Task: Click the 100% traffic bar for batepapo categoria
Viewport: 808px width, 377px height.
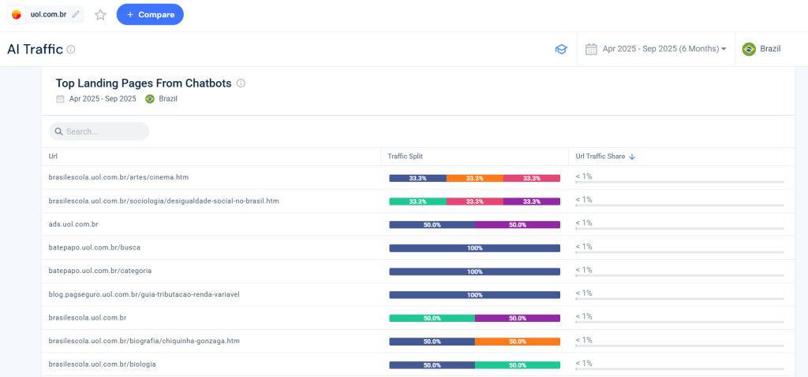Action: [x=474, y=272]
